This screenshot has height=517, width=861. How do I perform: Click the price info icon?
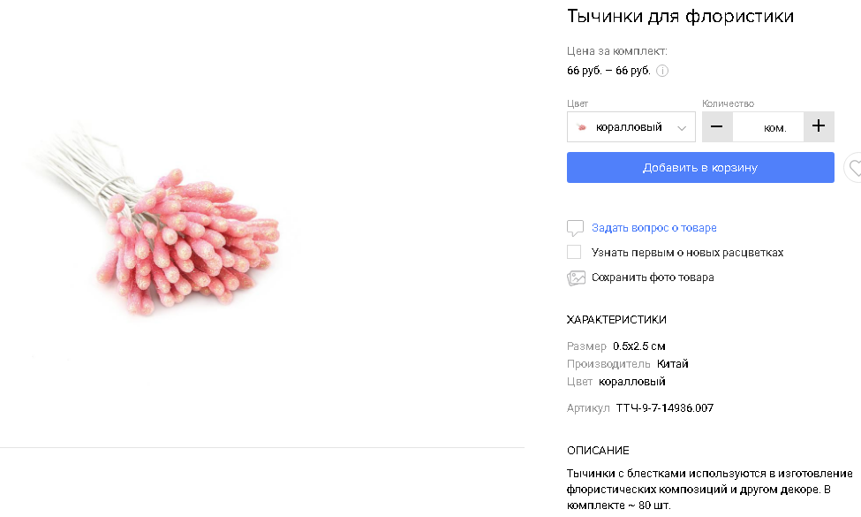point(662,71)
